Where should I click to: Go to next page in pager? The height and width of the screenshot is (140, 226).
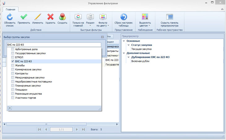click(x=77, y=129)
